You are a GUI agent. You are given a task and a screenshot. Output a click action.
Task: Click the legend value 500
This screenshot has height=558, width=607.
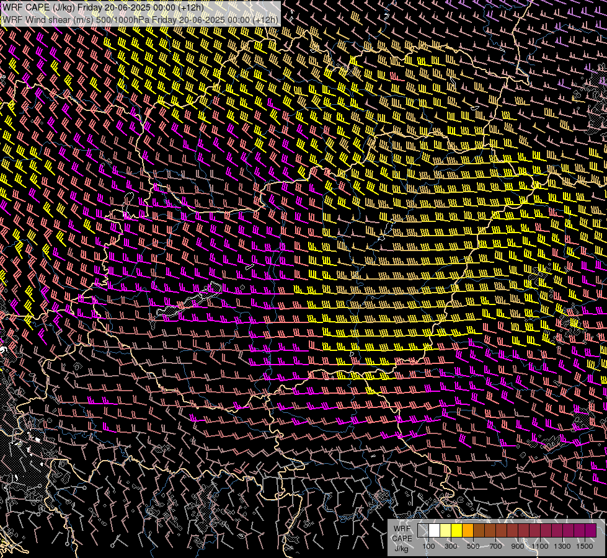coord(473,546)
